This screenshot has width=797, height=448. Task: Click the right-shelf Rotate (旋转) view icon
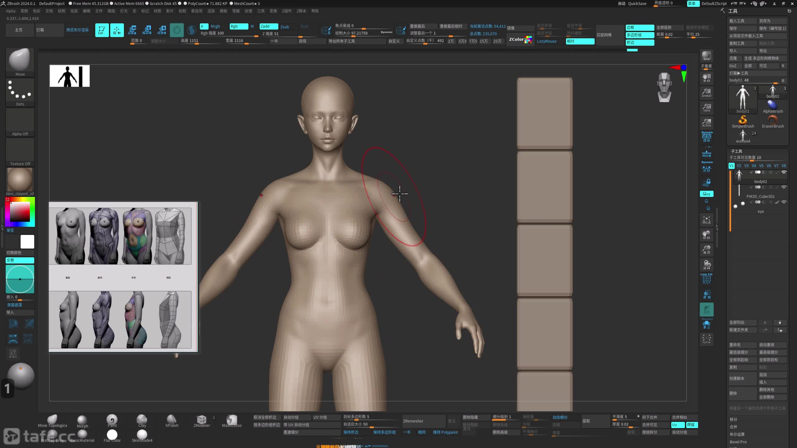[x=706, y=265]
